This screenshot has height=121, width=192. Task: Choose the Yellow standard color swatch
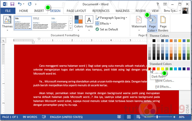162,69
